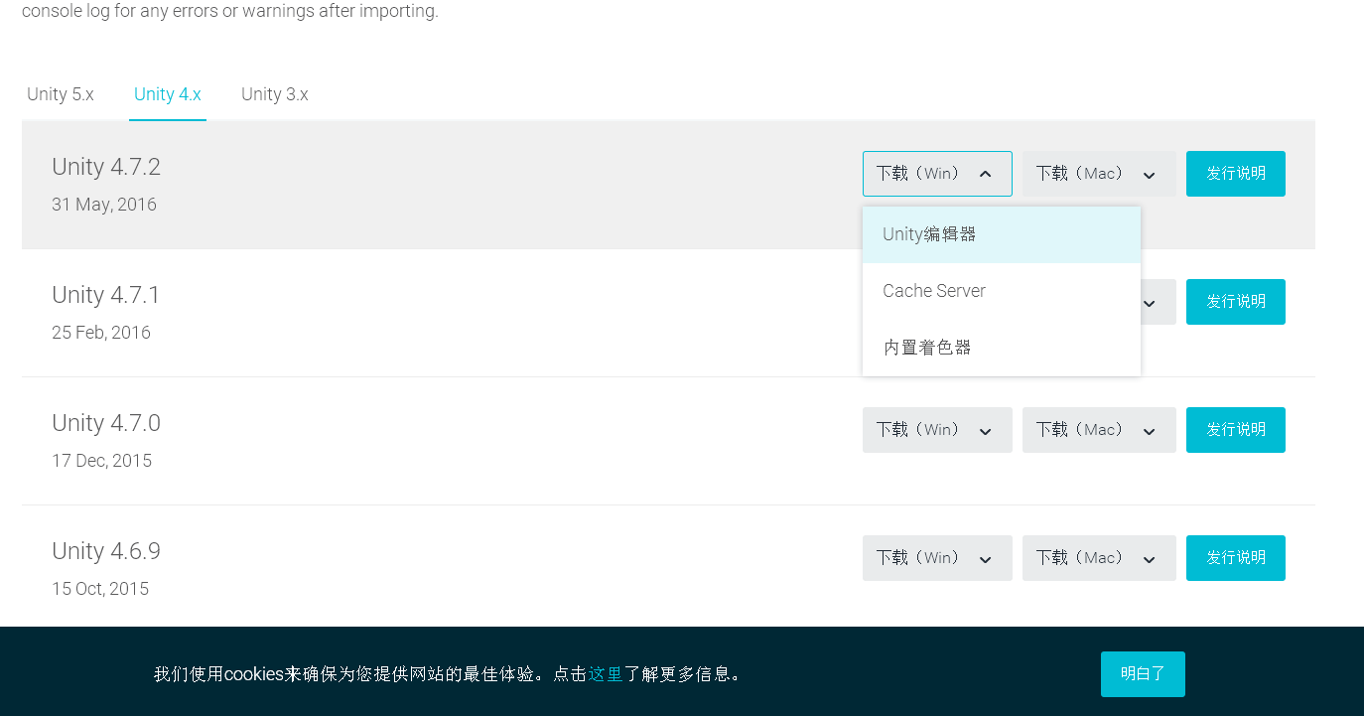This screenshot has height=716, width=1364.
Task: Open the Unity 3.x tab
Action: pos(275,94)
